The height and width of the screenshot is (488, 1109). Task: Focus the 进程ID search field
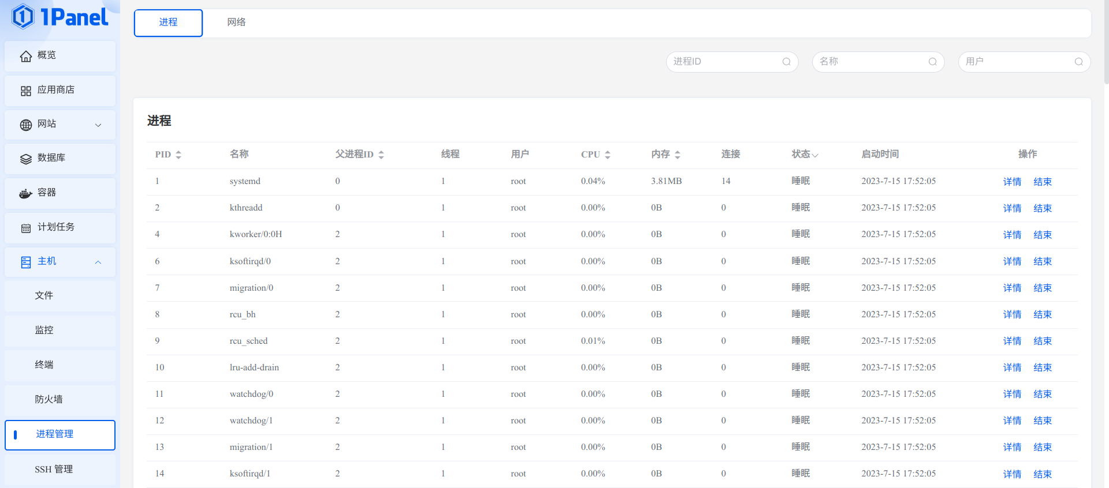[x=732, y=62]
